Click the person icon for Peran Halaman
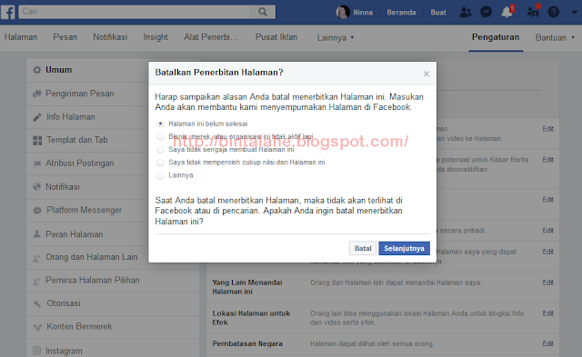582x357 pixels. [x=36, y=234]
